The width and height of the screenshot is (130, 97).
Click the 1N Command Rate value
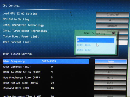click(x=53, y=88)
